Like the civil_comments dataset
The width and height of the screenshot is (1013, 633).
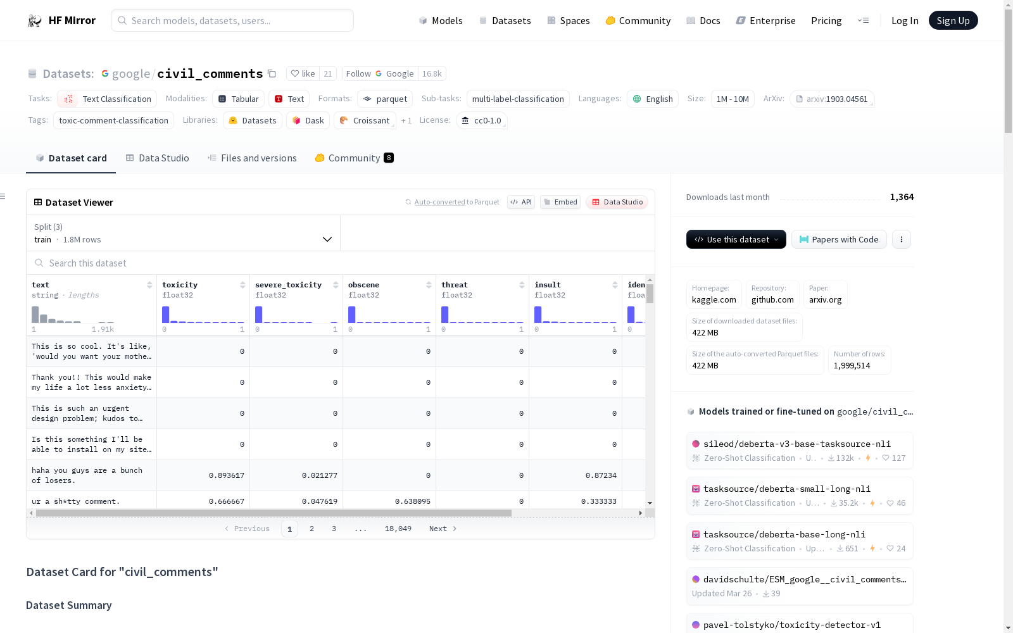point(303,73)
